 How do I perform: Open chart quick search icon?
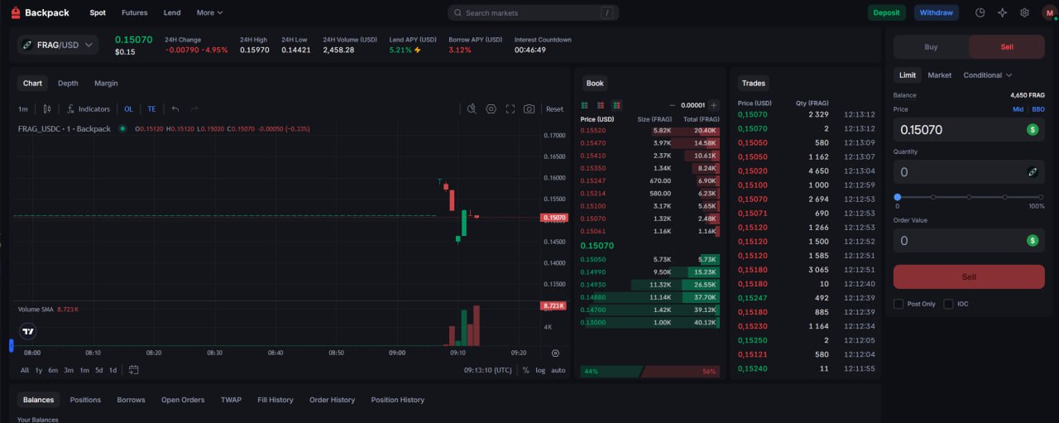pyautogui.click(x=472, y=108)
